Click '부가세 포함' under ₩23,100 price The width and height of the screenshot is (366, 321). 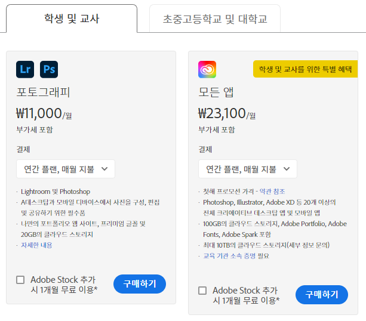217,129
